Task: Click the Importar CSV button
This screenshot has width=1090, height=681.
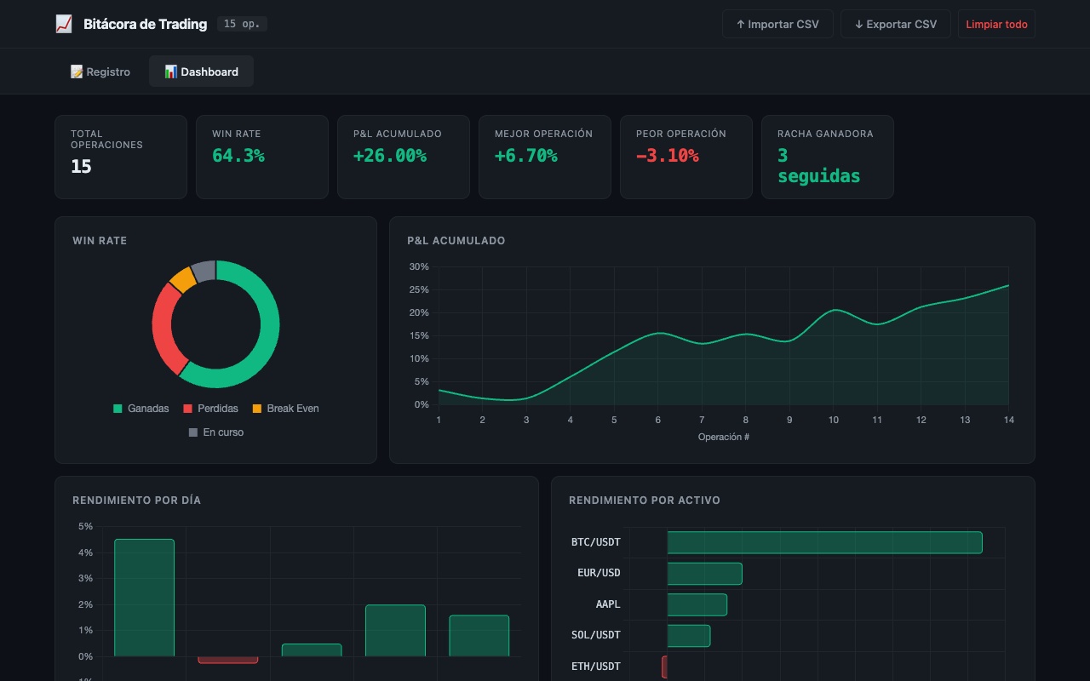Action: 777,24
